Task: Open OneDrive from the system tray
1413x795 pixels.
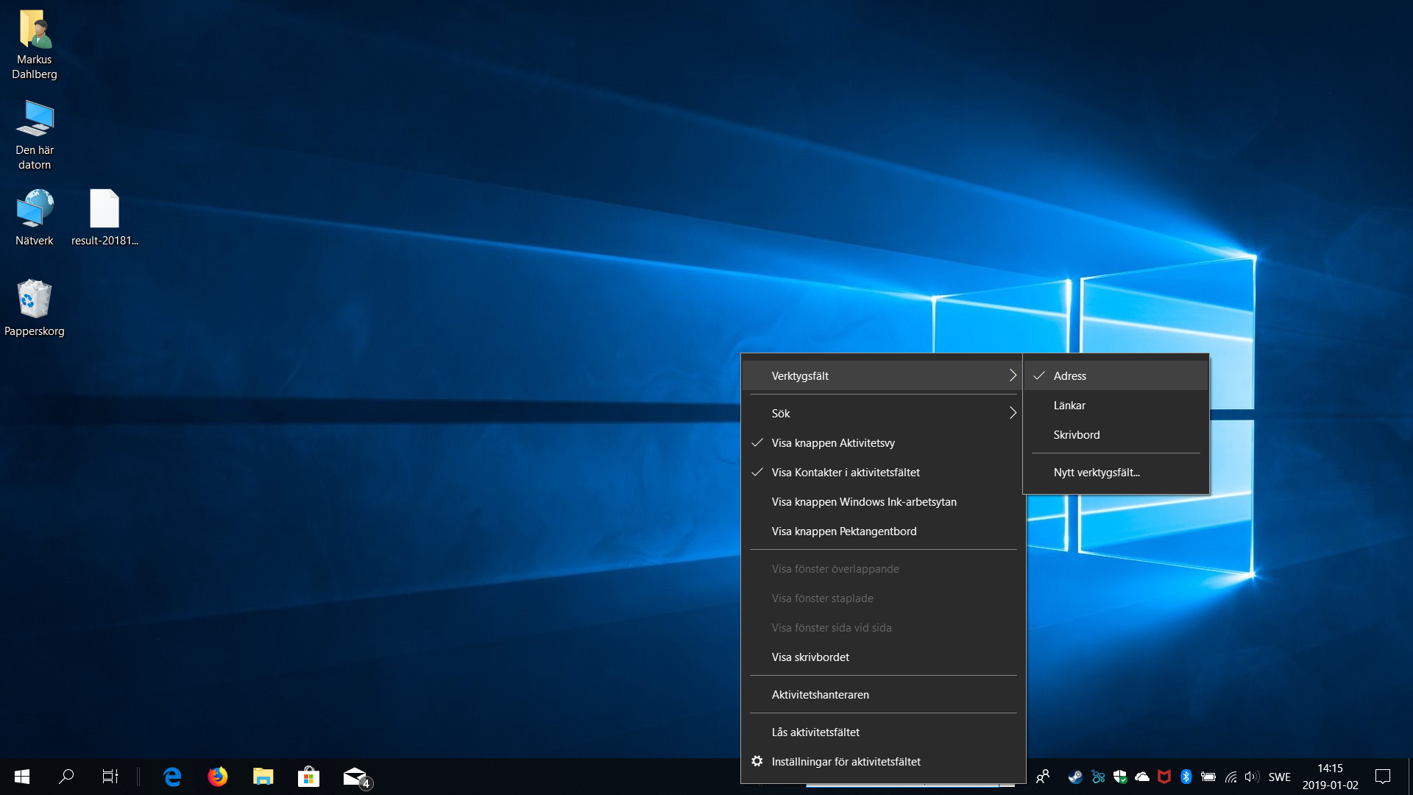Action: click(1142, 777)
